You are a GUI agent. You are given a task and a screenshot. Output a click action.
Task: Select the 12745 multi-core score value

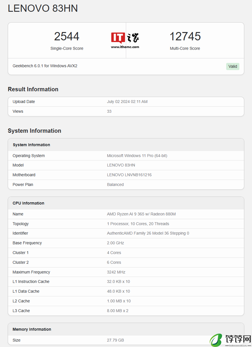coord(185,36)
